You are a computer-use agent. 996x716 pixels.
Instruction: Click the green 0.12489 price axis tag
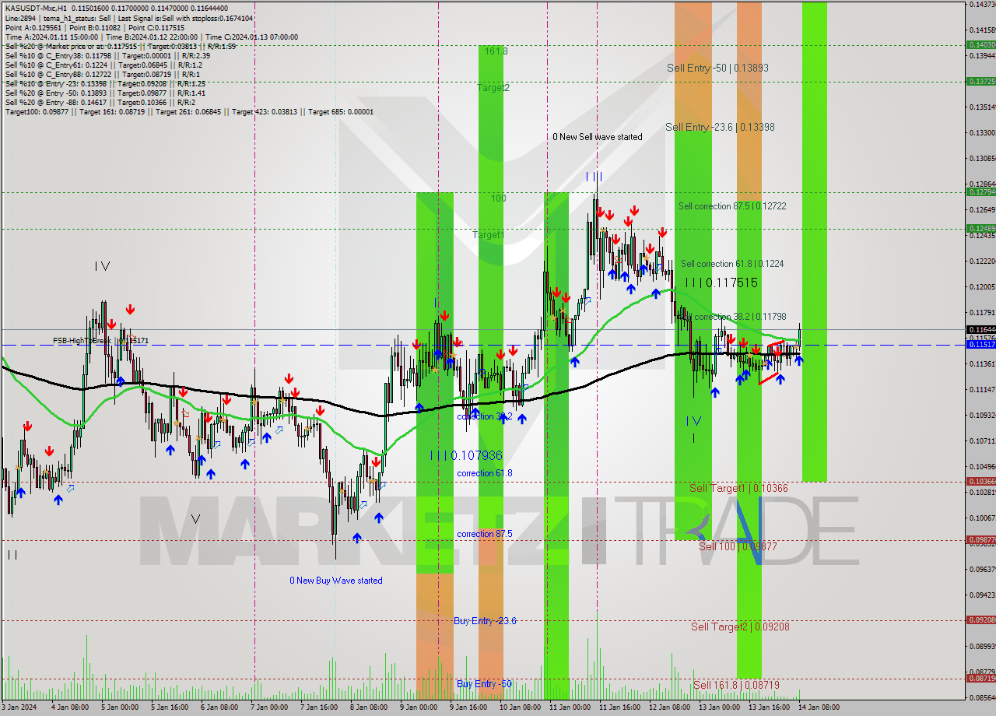pos(980,229)
